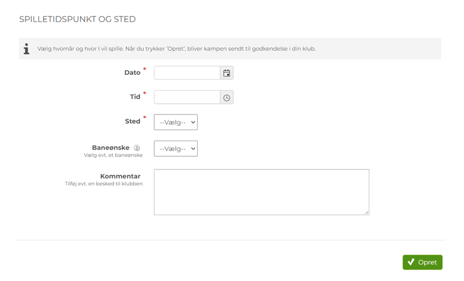The width and height of the screenshot is (464, 281).
Task: Click the Sted field label
Action: coord(133,122)
